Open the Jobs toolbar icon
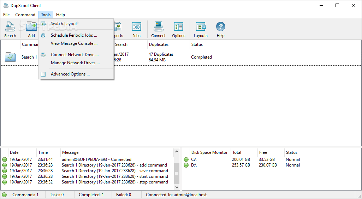This screenshot has width=362, height=199. pyautogui.click(x=136, y=27)
